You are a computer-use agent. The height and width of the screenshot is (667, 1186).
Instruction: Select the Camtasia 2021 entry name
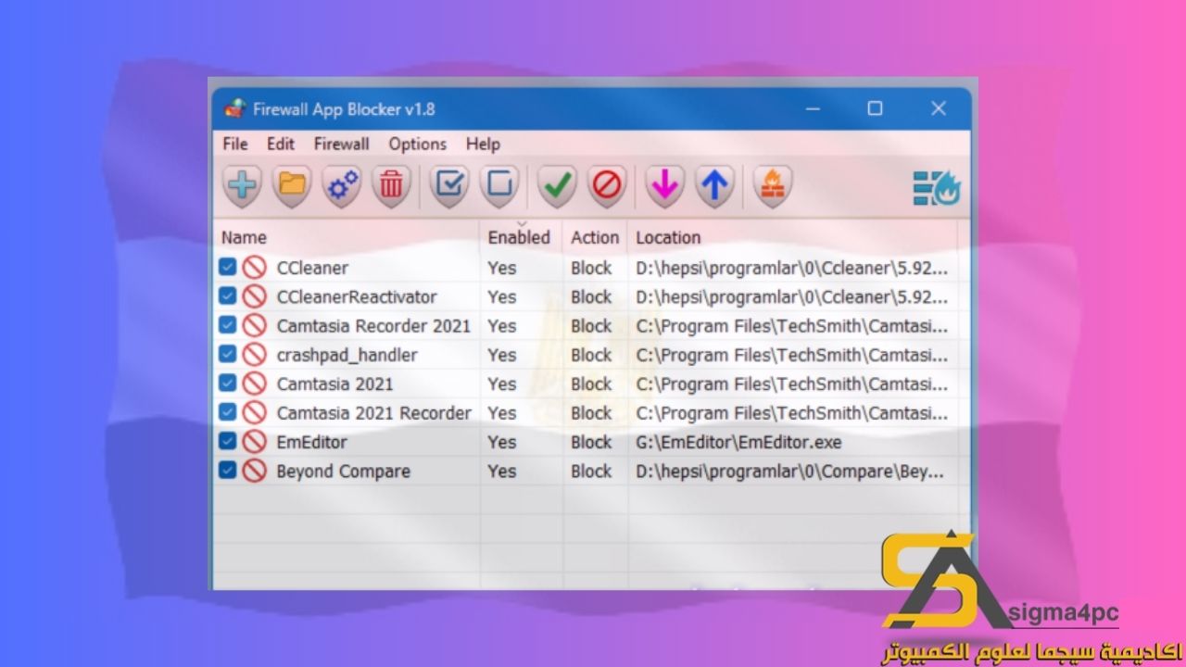point(334,384)
